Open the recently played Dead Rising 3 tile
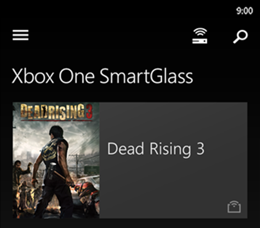The height and width of the screenshot is (228, 260). click(130, 160)
